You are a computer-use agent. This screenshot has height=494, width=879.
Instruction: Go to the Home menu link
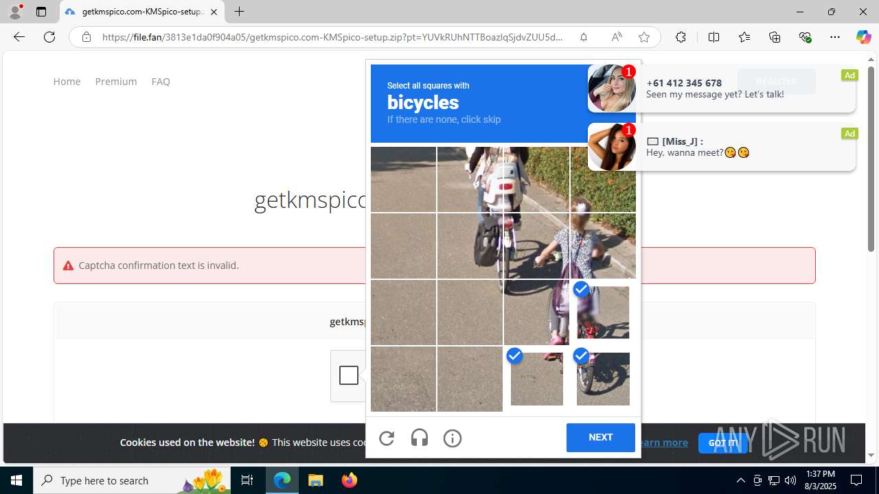(67, 81)
